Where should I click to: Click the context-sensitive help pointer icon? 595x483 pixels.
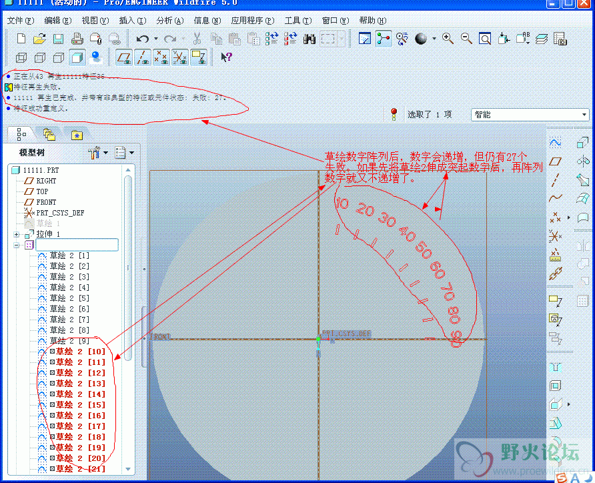click(226, 57)
